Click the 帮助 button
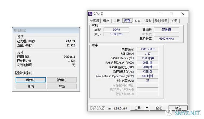This screenshot has width=204, height=119. pyautogui.click(x=62, y=86)
